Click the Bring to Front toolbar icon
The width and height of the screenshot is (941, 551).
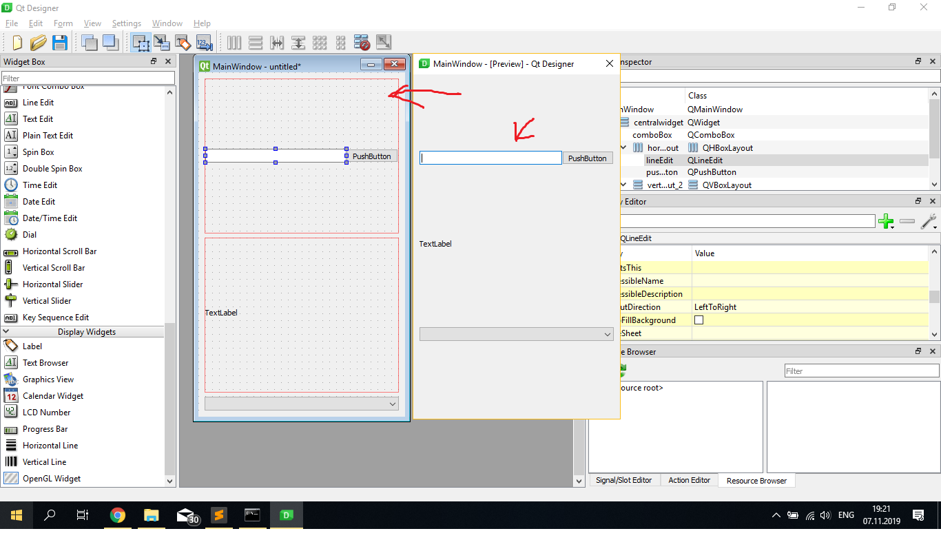(110, 43)
